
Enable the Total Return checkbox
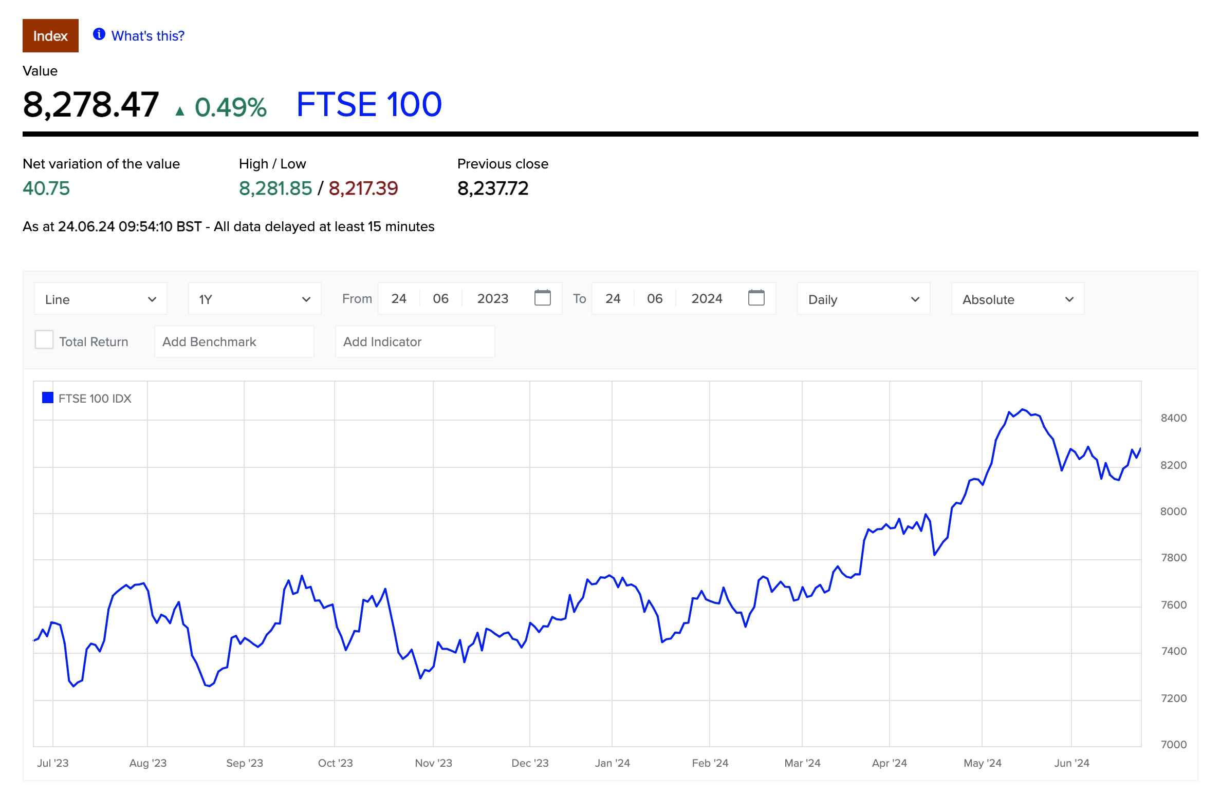(x=44, y=340)
